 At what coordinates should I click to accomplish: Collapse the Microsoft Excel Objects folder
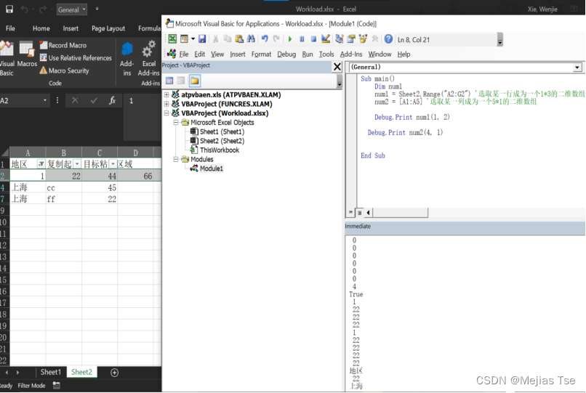[176, 122]
